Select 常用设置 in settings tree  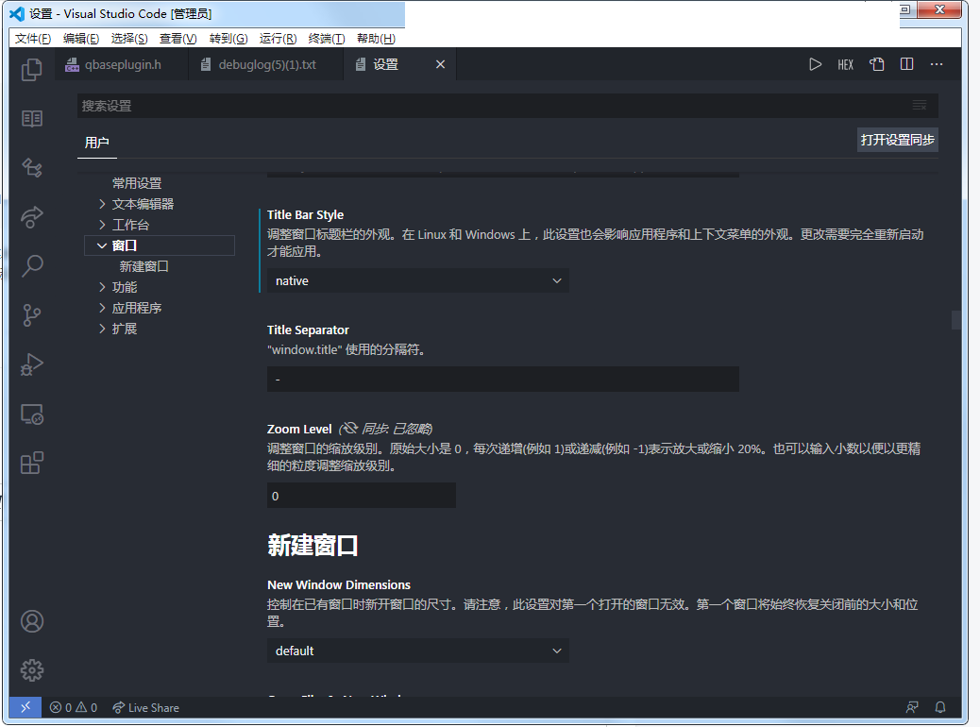coord(137,183)
